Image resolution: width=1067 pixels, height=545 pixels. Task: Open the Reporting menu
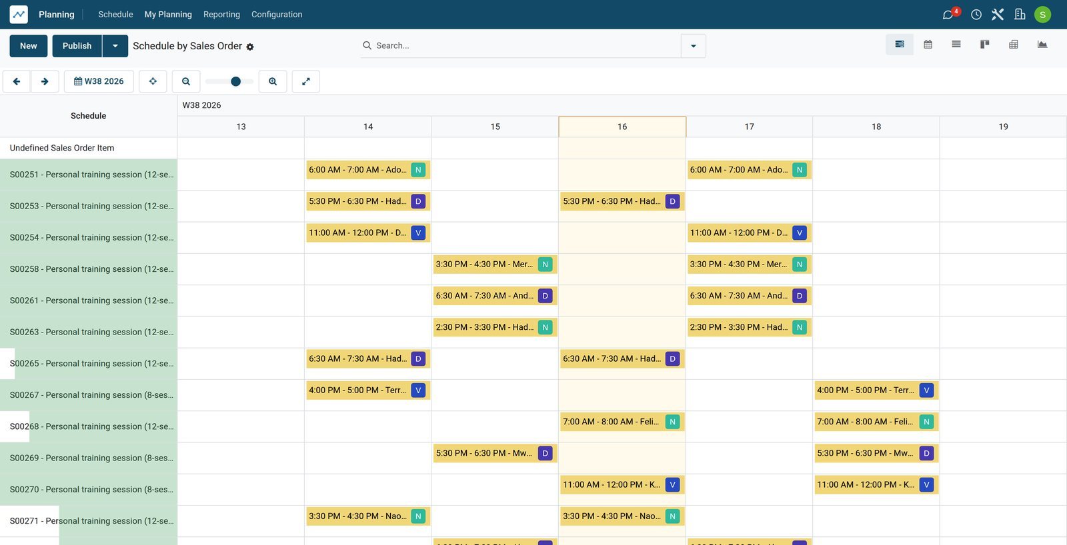221,14
